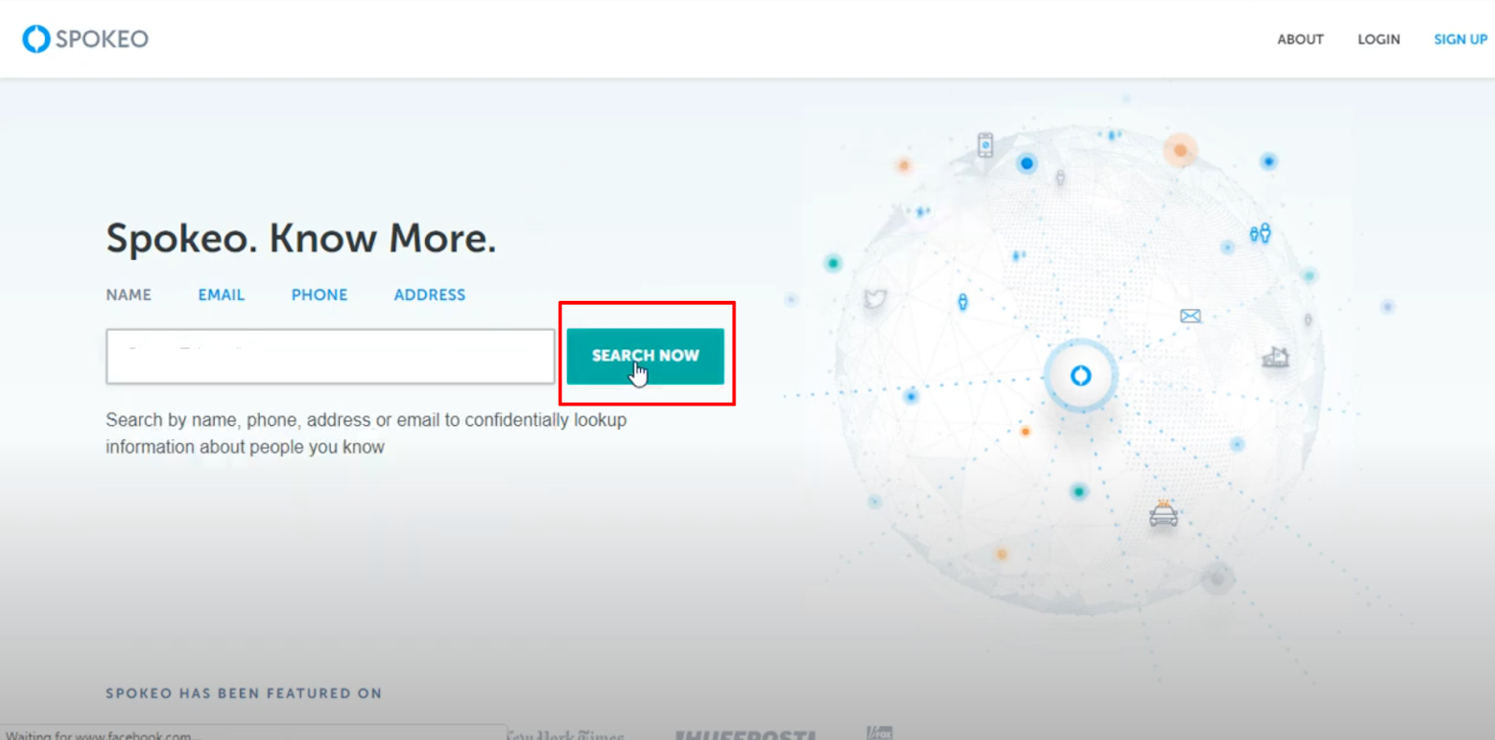Select the NAME search tab

tap(128, 294)
